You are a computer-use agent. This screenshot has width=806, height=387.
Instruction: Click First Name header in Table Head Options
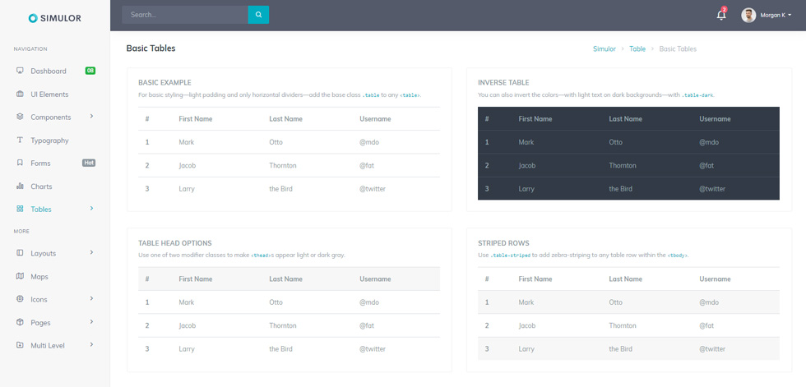(196, 279)
